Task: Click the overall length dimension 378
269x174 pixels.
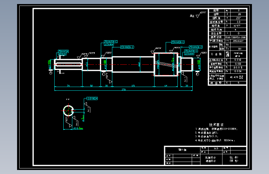Action: 123,89
